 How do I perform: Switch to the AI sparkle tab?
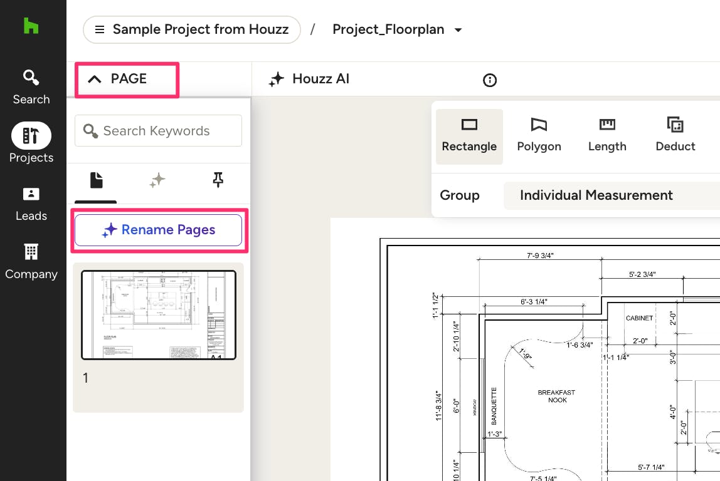click(157, 180)
